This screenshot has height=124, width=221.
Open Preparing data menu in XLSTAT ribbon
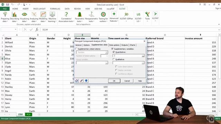coord(5,17)
